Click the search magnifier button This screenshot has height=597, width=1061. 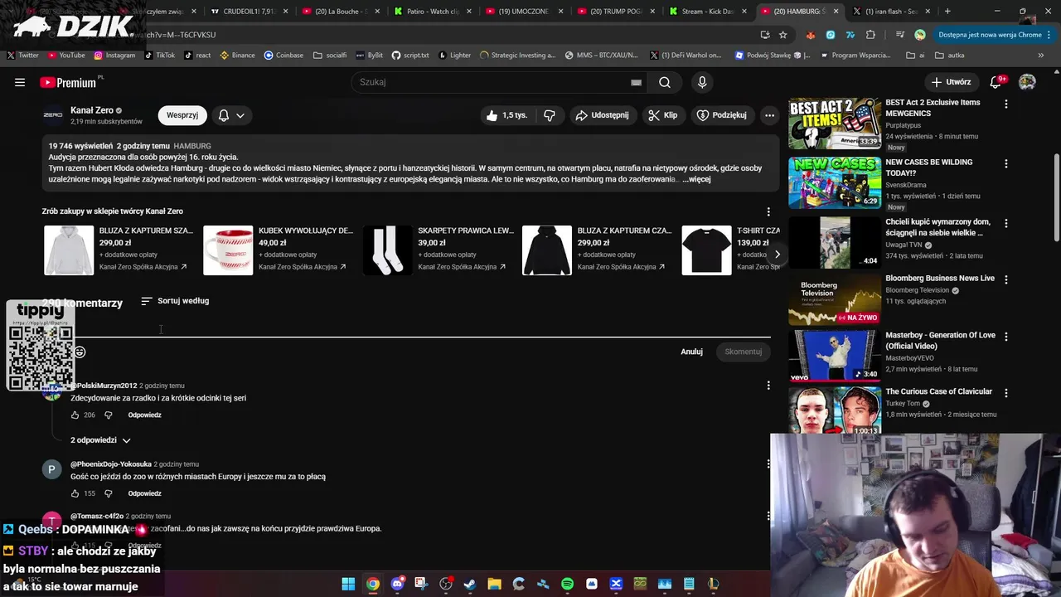665,82
